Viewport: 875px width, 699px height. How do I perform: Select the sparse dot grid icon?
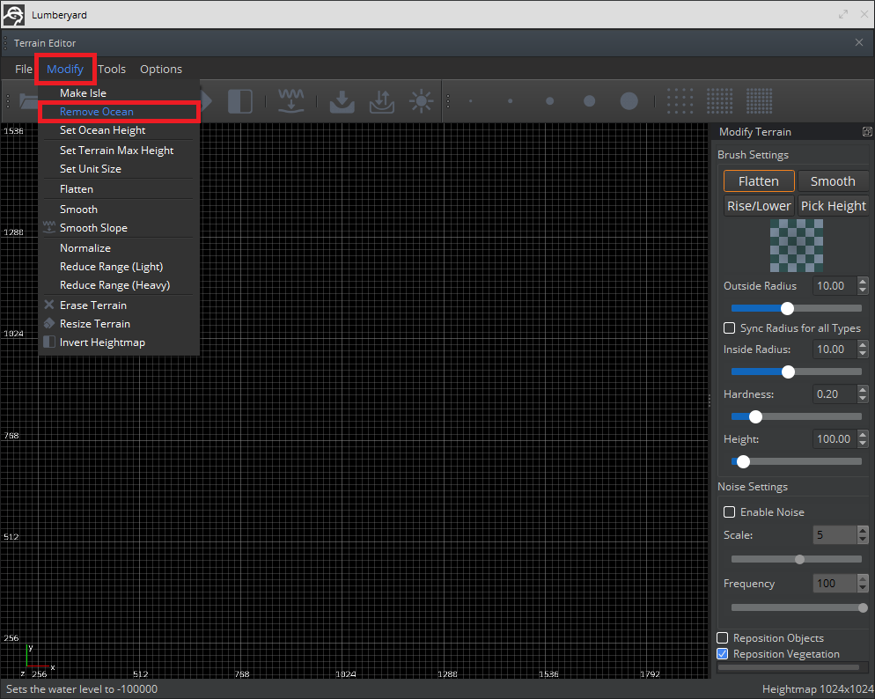point(680,101)
